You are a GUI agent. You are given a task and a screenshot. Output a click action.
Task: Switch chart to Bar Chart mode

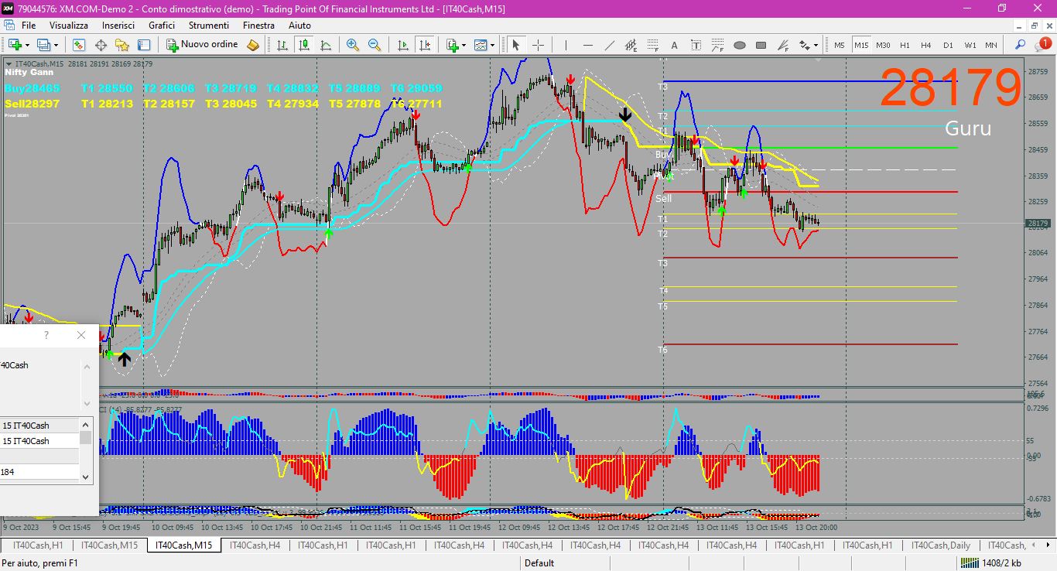coord(282,45)
